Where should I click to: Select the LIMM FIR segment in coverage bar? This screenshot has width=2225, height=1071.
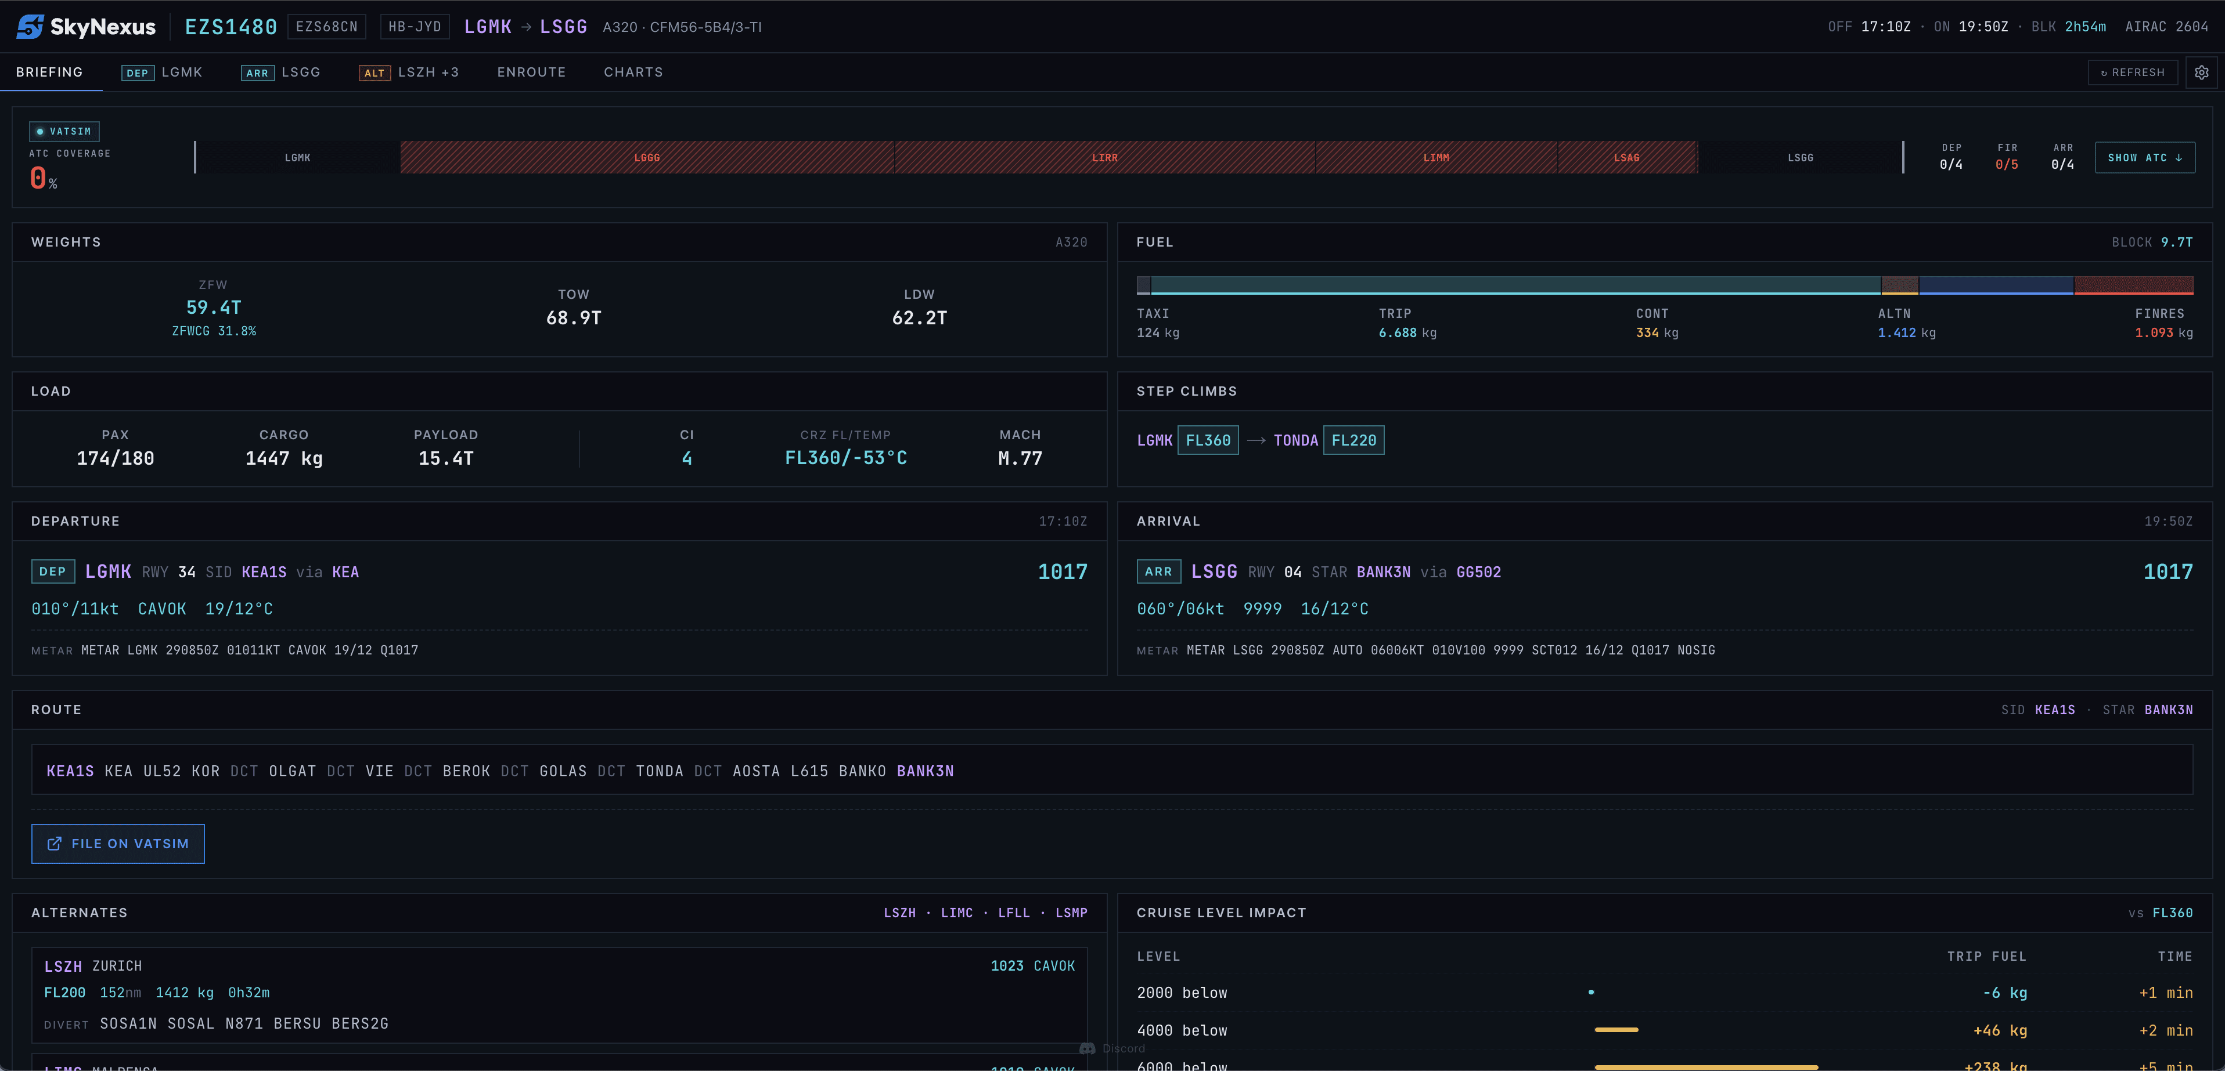click(x=1436, y=158)
